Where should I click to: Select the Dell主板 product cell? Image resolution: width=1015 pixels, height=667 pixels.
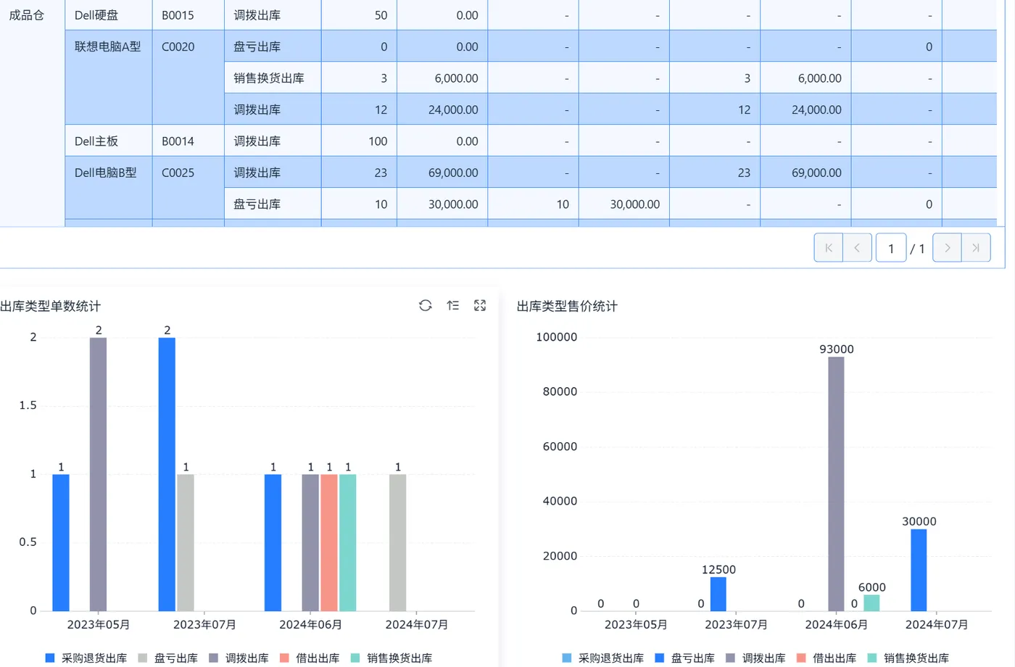pos(109,141)
